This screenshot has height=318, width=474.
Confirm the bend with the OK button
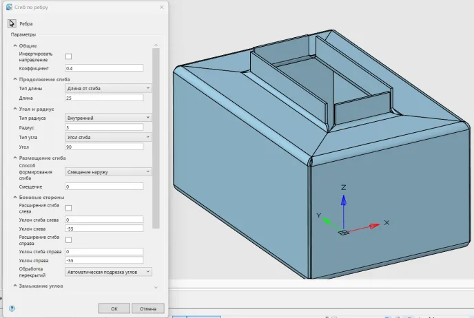tap(114, 308)
